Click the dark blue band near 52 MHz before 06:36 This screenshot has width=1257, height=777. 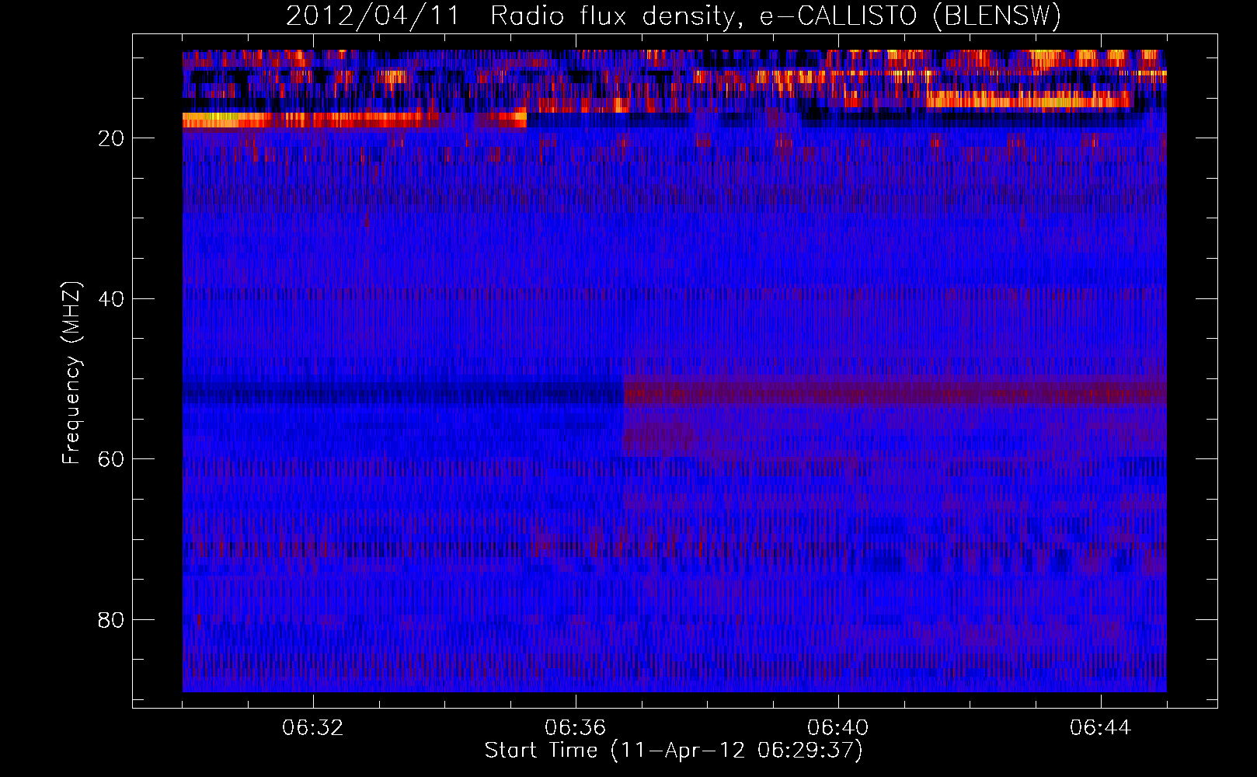pos(403,392)
